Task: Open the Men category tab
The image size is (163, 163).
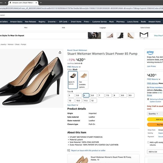Action: tap(26, 28)
